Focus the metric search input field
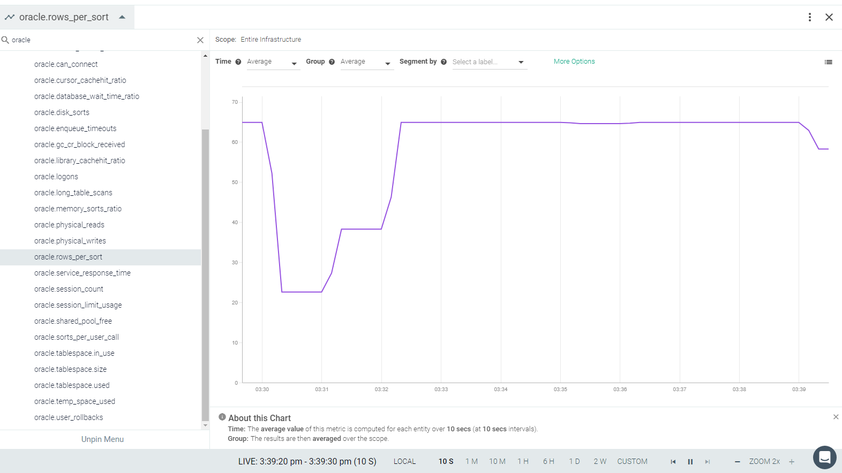 pos(102,40)
